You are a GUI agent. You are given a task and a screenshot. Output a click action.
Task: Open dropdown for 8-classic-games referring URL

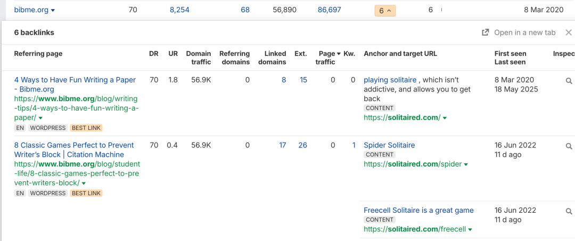(x=84, y=183)
